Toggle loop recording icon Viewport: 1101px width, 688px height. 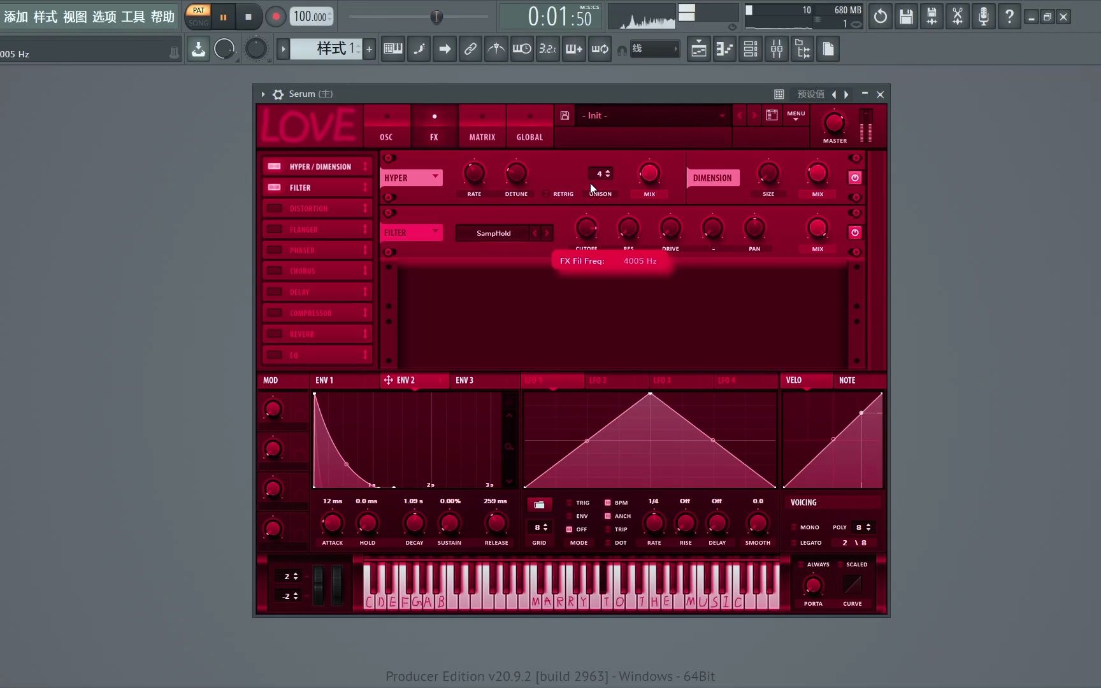tap(600, 49)
